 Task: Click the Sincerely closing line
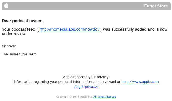[9, 46]
